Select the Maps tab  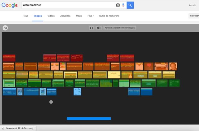[x=79, y=16]
